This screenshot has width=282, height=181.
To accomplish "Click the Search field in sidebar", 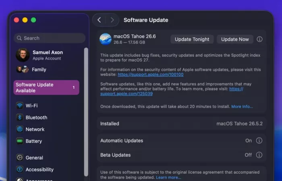I will click(50, 38).
